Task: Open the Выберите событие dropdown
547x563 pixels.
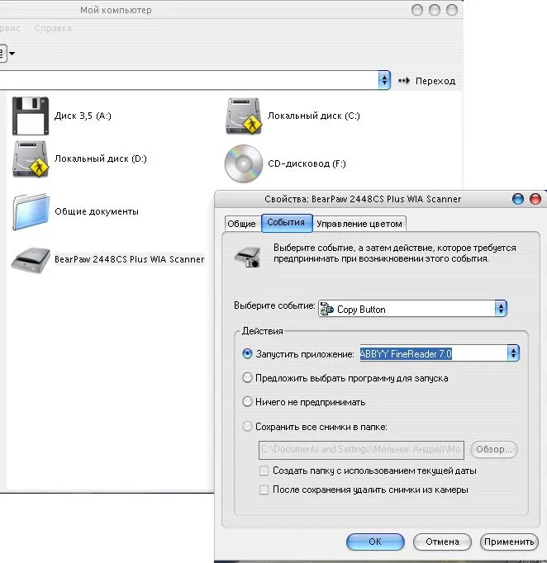Action: tap(501, 309)
